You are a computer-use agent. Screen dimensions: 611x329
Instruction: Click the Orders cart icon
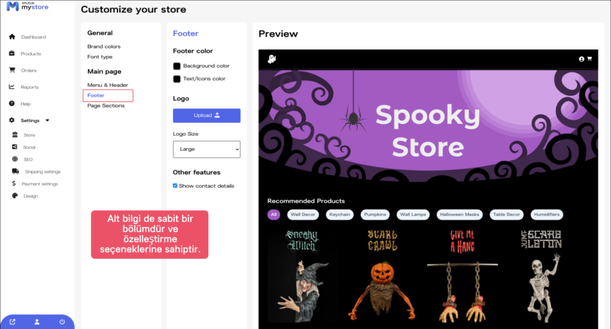[x=12, y=70]
